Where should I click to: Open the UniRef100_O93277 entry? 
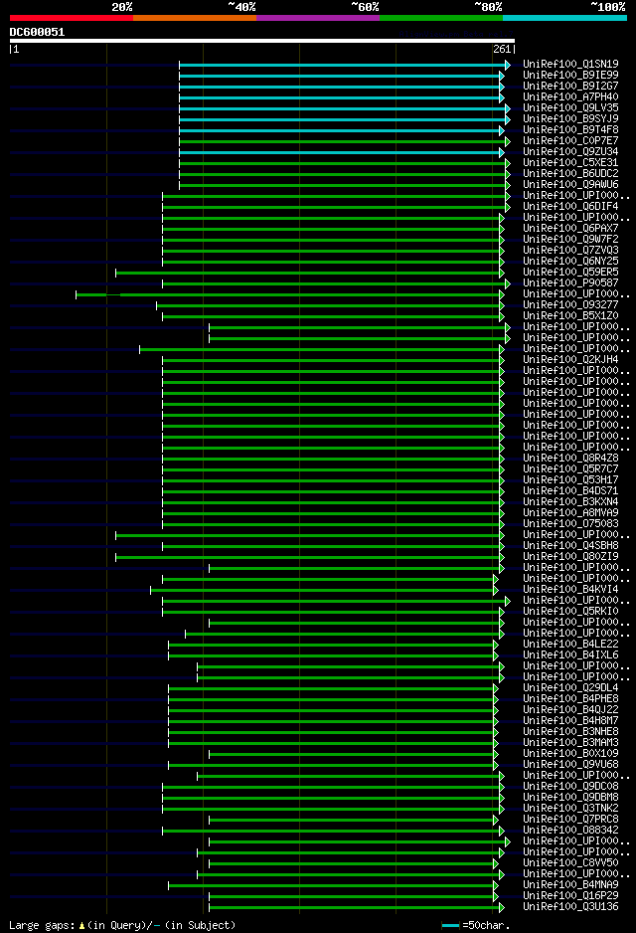[570, 304]
